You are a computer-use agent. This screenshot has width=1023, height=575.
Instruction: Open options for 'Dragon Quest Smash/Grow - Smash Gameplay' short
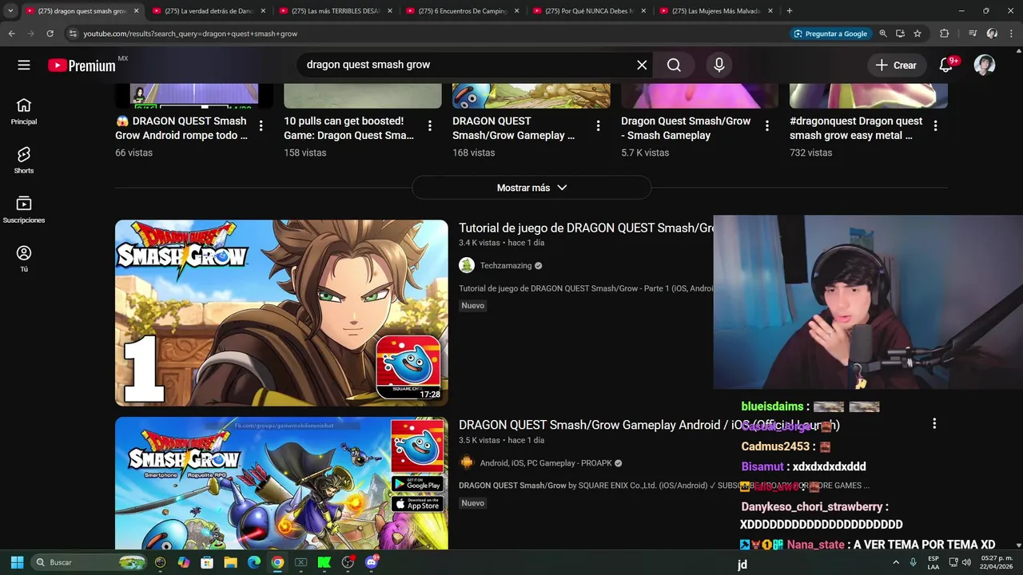(x=766, y=125)
